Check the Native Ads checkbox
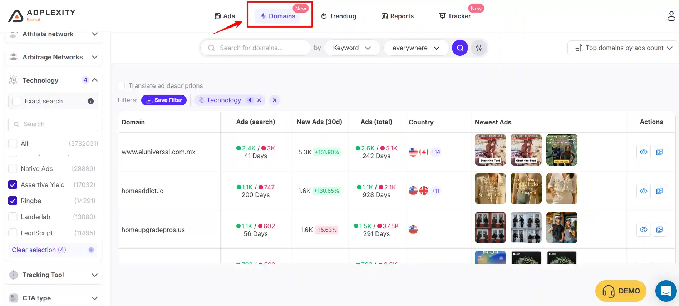This screenshot has width=679, height=306. pyautogui.click(x=13, y=169)
